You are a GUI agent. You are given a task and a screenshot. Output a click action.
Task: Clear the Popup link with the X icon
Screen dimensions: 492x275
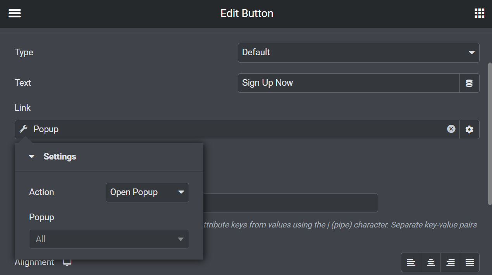451,129
